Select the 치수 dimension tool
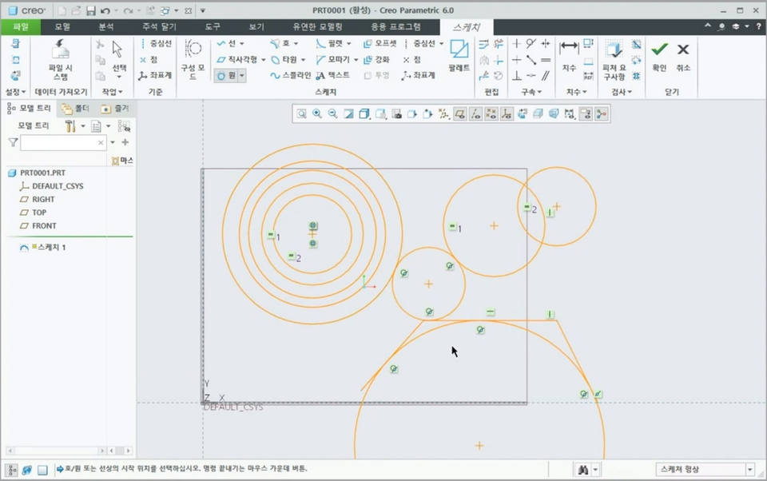The image size is (767, 481). pyautogui.click(x=569, y=56)
